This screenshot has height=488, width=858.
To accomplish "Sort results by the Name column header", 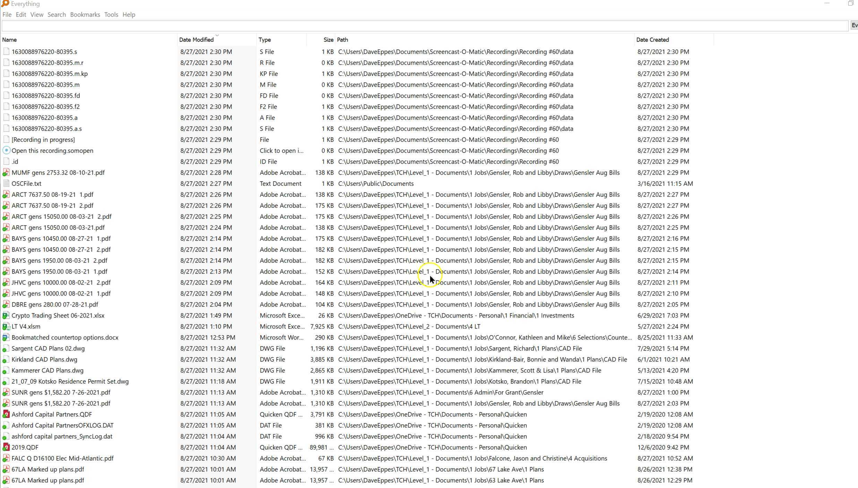I will pyautogui.click(x=9, y=40).
